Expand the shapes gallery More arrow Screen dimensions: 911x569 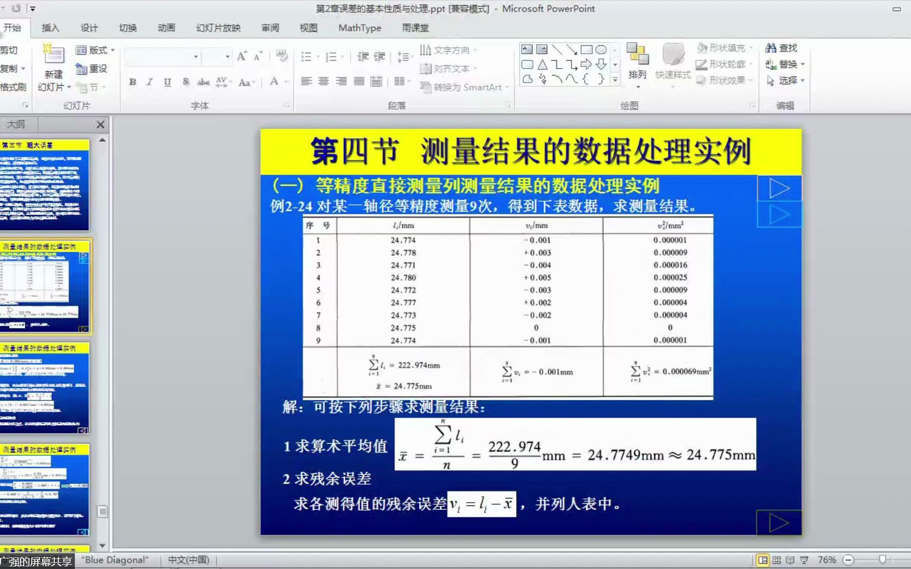pyautogui.click(x=615, y=80)
